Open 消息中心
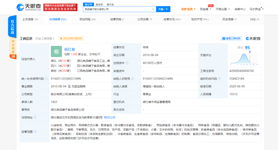 [x=240, y=9]
